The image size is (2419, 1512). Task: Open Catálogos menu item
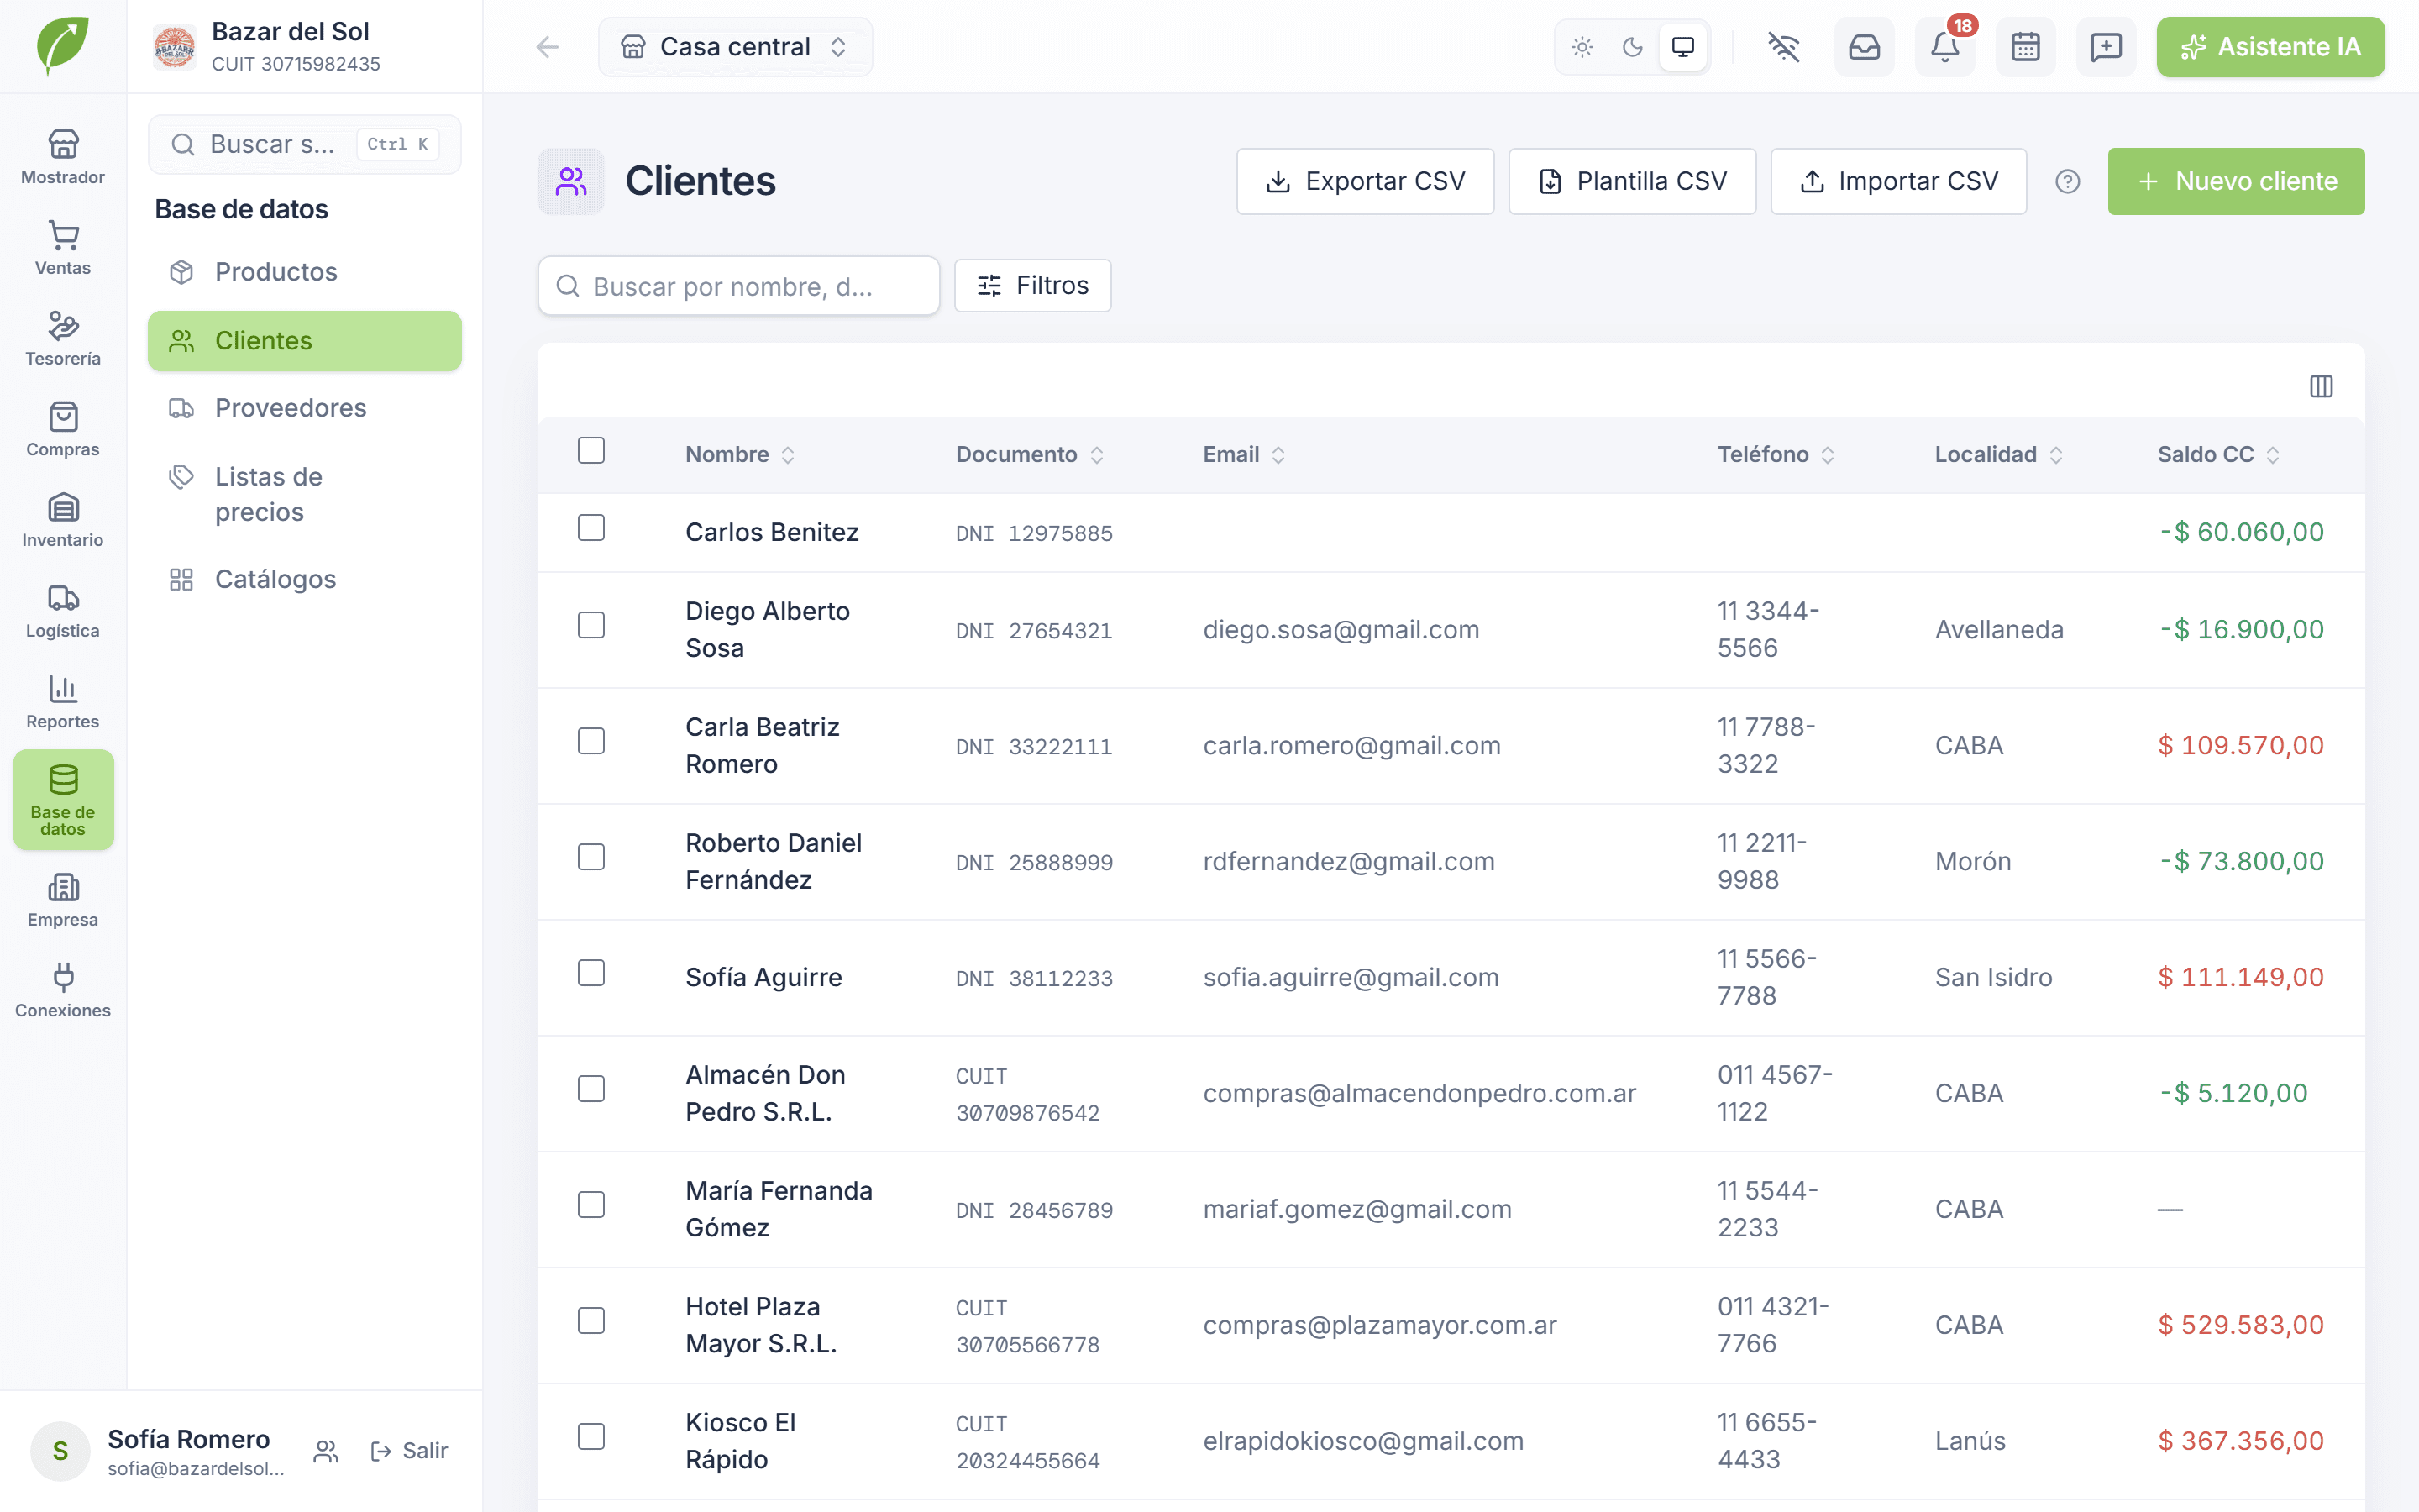pyautogui.click(x=304, y=579)
